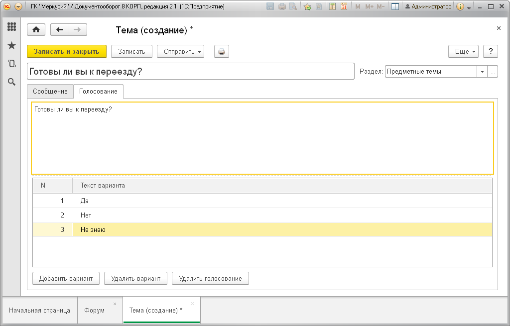Select the Не знаю variant row
This screenshot has height=326, width=510.
(x=262, y=229)
